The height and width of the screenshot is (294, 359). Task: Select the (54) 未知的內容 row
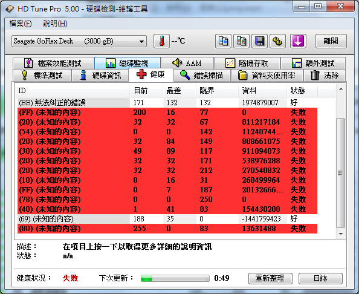[x=167, y=131]
